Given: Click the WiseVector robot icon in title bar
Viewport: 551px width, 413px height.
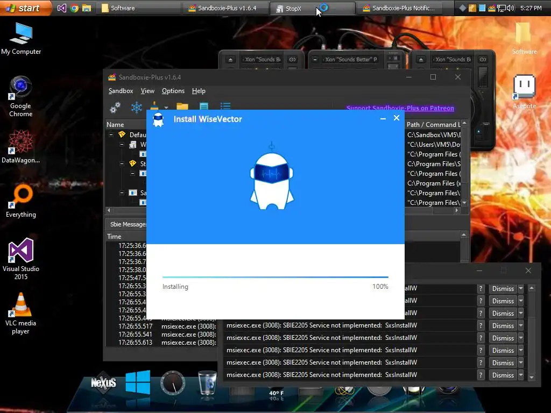Looking at the screenshot, I should click(x=158, y=119).
